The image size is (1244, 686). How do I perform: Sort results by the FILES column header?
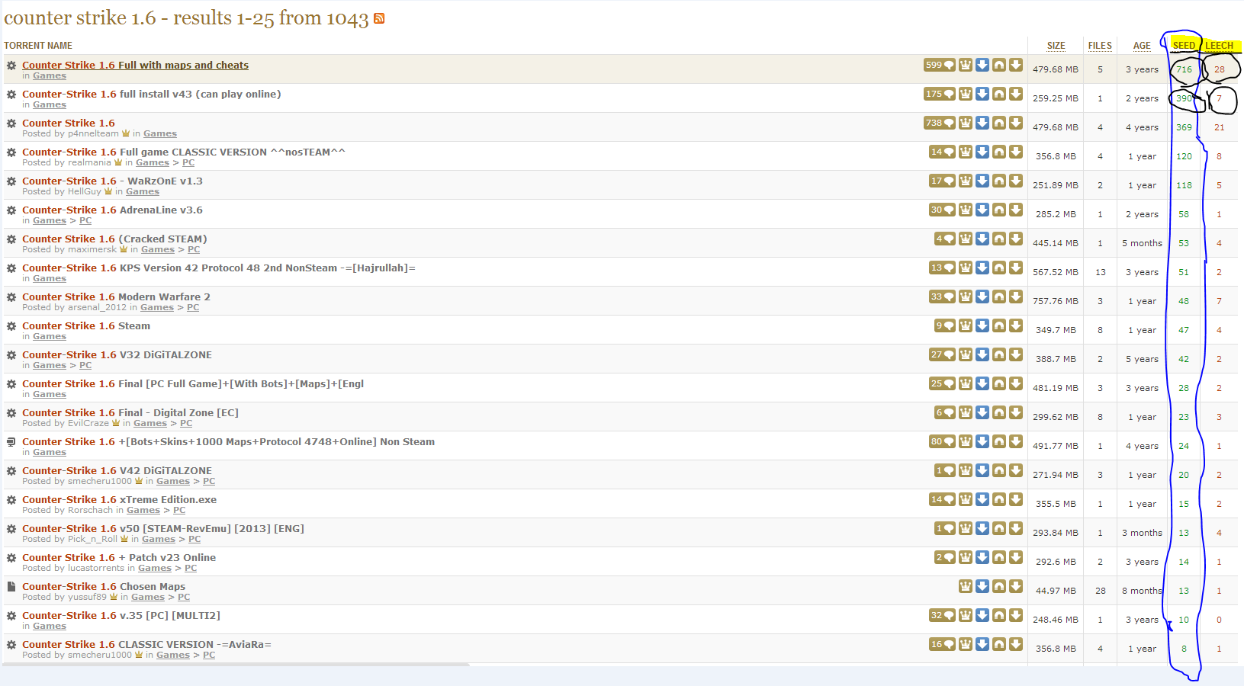tap(1100, 46)
